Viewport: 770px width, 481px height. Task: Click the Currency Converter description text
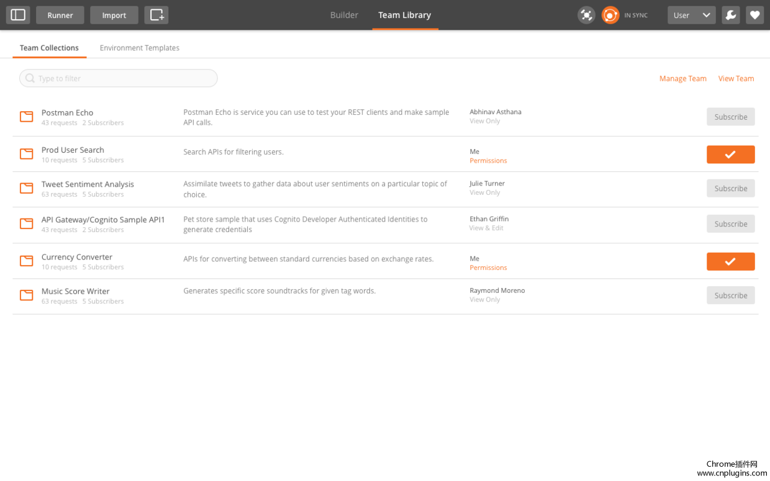tap(309, 259)
